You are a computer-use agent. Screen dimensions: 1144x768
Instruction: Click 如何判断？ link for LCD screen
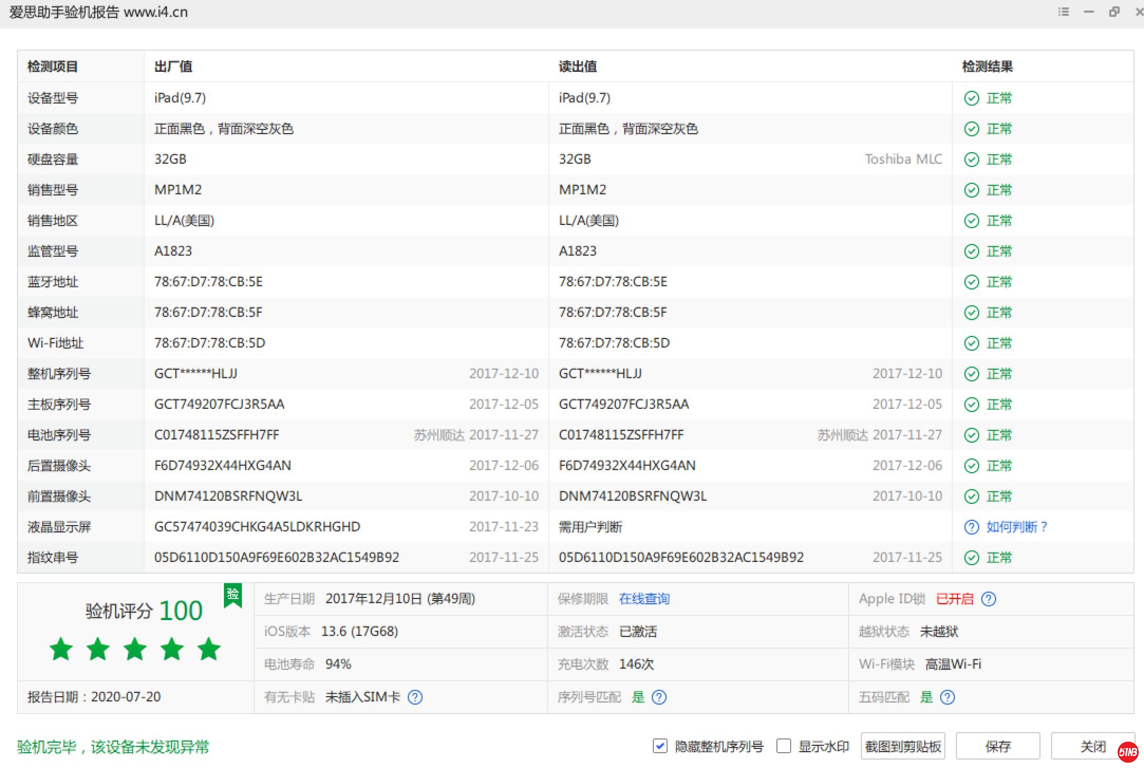(x=1016, y=527)
